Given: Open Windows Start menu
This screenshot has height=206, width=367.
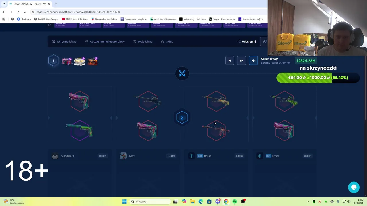Looking at the screenshot, I should coord(124,201).
